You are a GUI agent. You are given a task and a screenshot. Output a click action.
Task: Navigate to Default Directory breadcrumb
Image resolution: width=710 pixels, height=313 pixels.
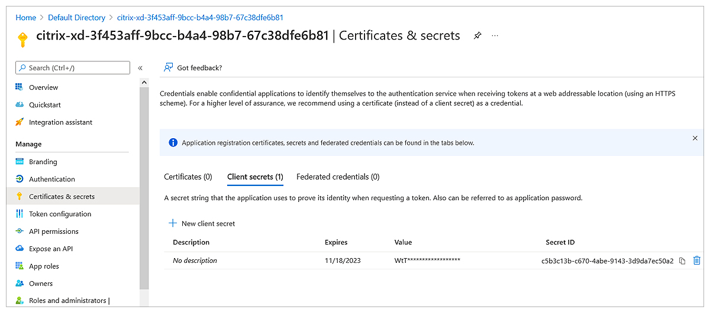coord(76,18)
